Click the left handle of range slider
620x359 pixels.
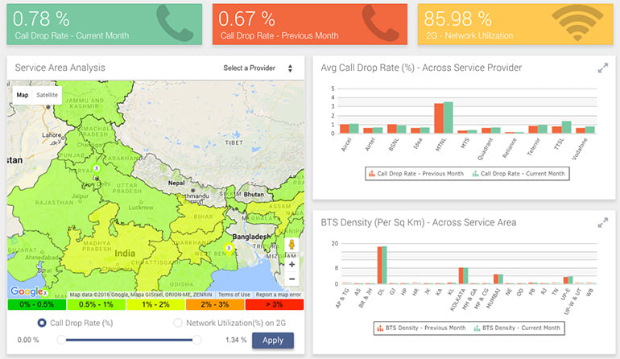pyautogui.click(x=61, y=340)
